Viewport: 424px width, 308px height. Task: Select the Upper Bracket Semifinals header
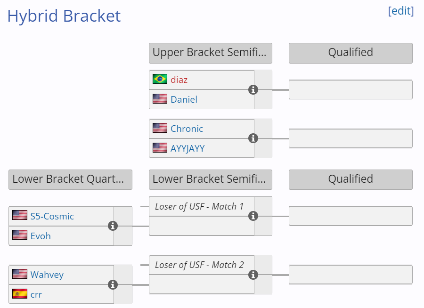(x=211, y=53)
